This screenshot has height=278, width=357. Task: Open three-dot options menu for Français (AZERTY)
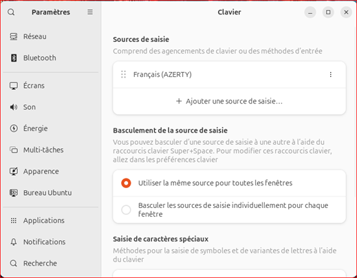[x=330, y=74]
